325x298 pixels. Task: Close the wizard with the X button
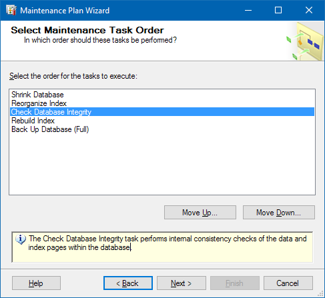[309, 10]
